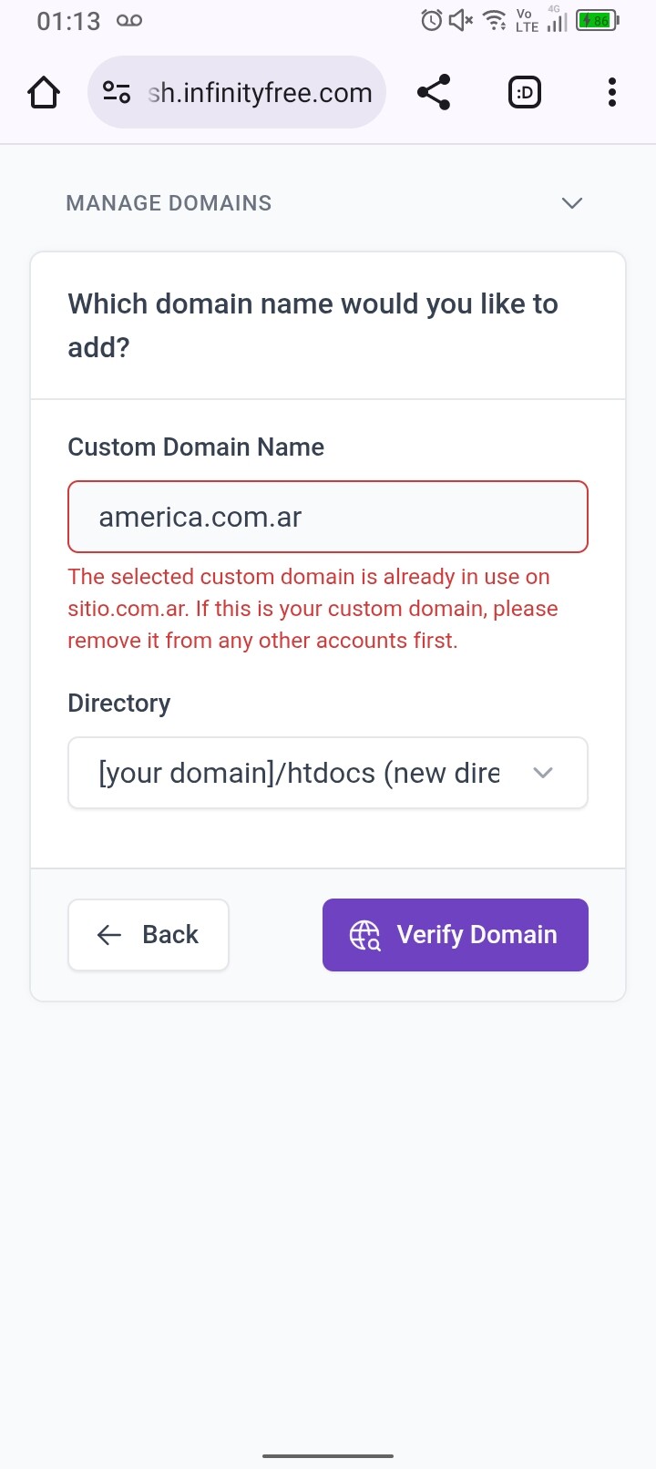Screen dimensions: 656x1469
Task: Tap the alarm clock status icon
Action: (x=432, y=20)
